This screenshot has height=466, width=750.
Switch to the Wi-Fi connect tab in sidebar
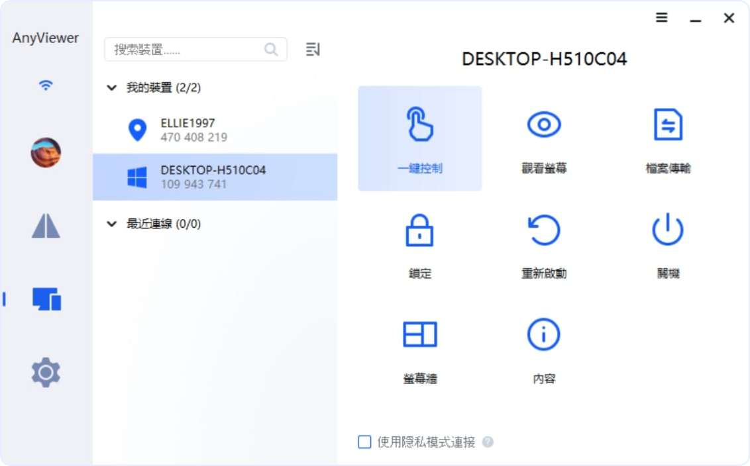46,85
